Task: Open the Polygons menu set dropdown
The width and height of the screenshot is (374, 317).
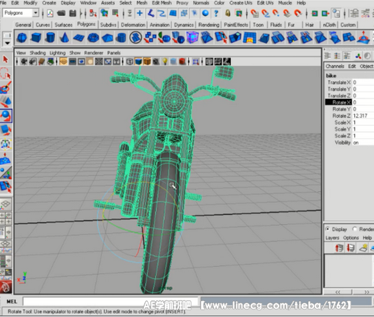Action: pyautogui.click(x=36, y=12)
